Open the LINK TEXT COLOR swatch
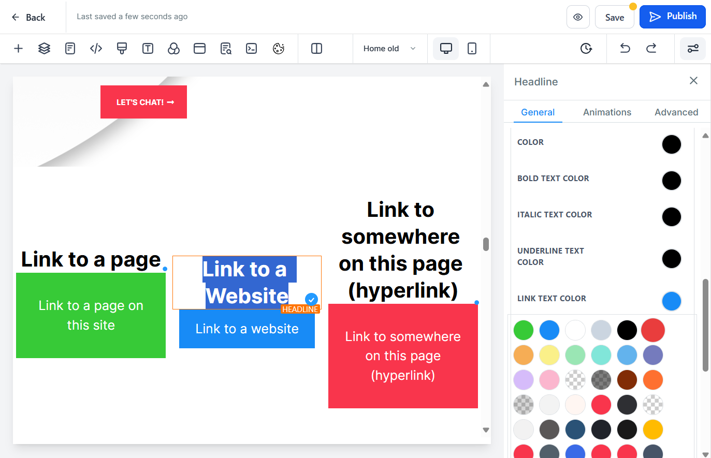The image size is (711, 458). [x=672, y=301]
